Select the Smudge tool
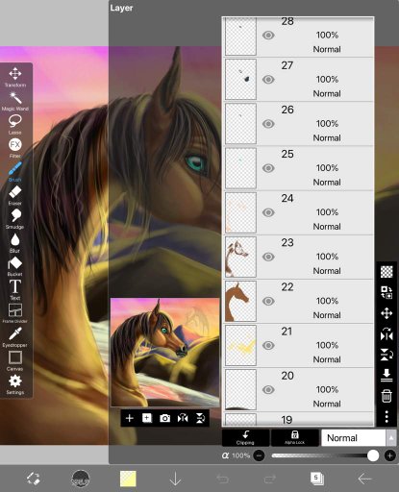399x492 pixels. [15, 218]
